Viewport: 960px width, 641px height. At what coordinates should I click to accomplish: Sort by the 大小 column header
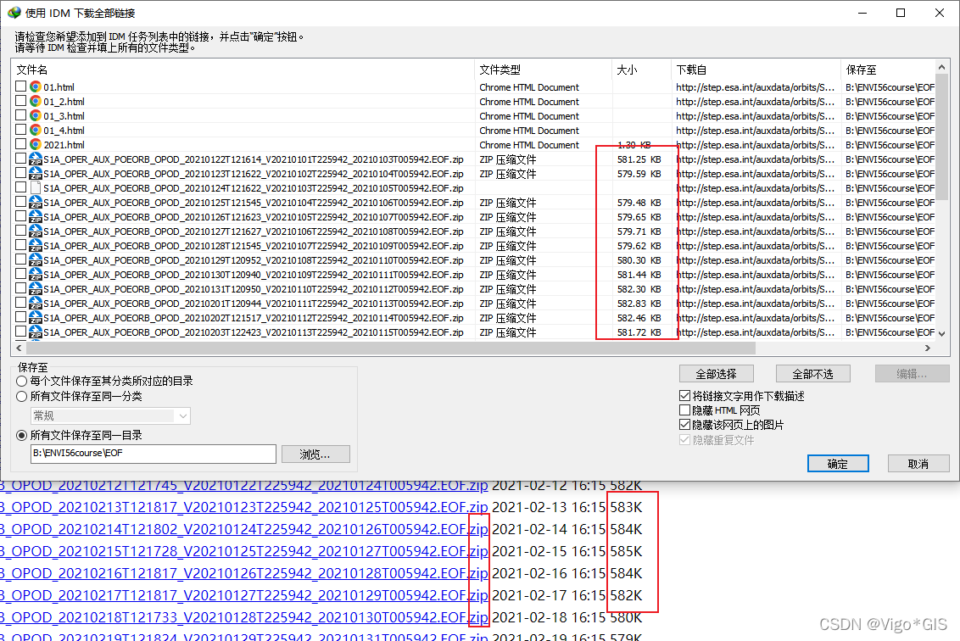tap(641, 70)
